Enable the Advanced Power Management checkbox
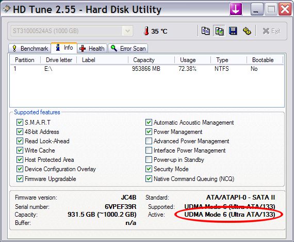The width and height of the screenshot is (294, 242). [x=149, y=141]
